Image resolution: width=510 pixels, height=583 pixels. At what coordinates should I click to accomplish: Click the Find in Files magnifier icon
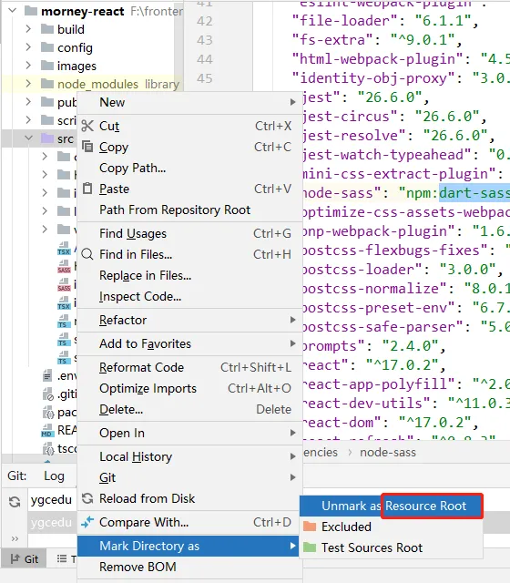(x=87, y=254)
